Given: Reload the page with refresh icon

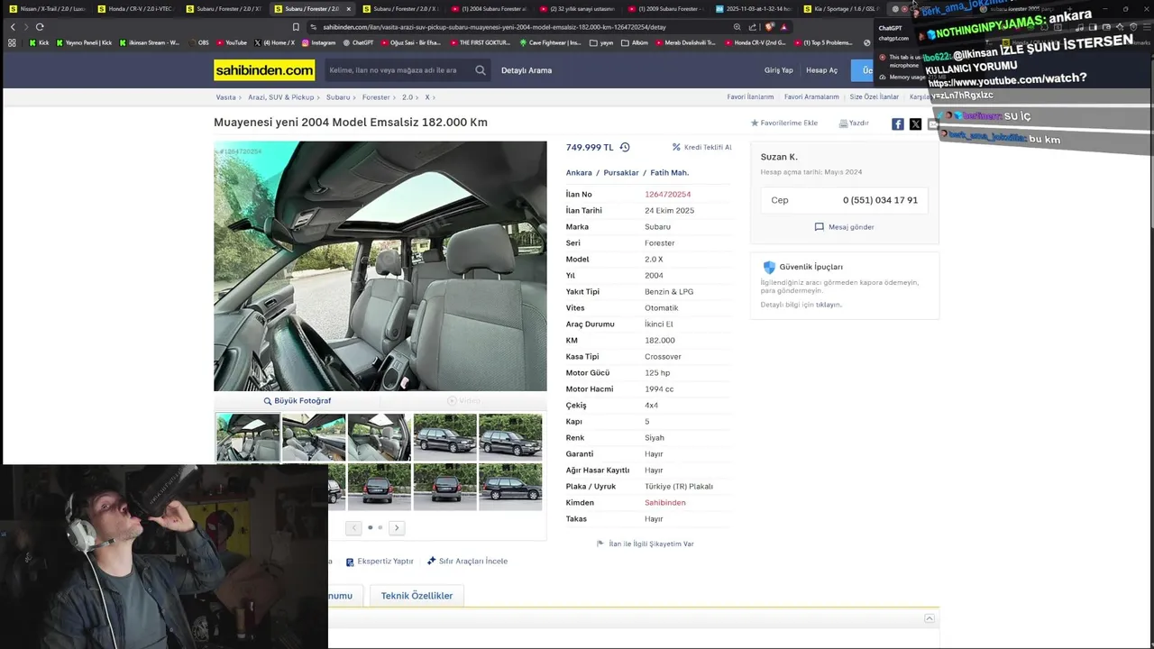Looking at the screenshot, I should click(40, 27).
